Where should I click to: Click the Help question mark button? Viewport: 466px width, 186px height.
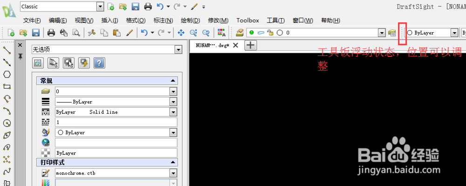(x=100, y=62)
